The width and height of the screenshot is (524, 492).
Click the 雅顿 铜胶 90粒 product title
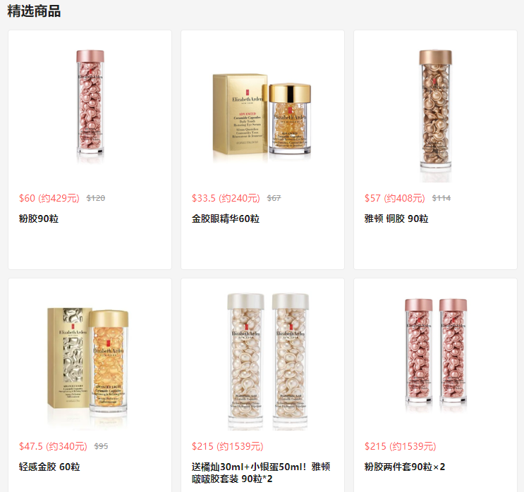tap(396, 219)
